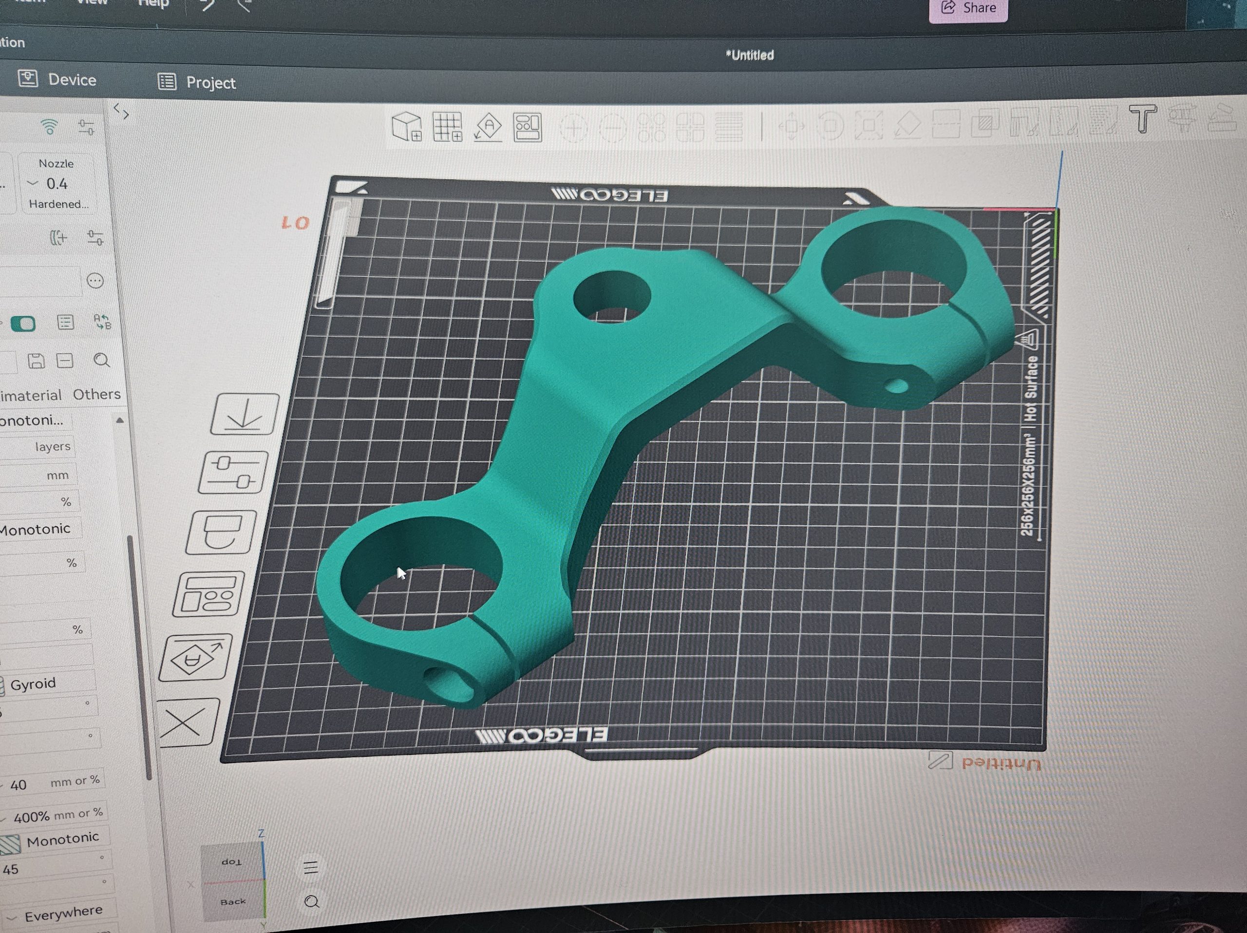
Task: Click the canvas zoom magnifier icon
Action: 312,902
